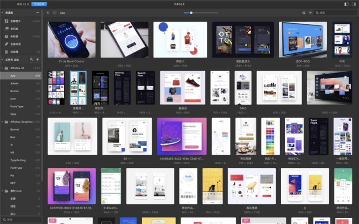Toggle the left sidebar panel icon
359x224 pixels.
point(347,4)
